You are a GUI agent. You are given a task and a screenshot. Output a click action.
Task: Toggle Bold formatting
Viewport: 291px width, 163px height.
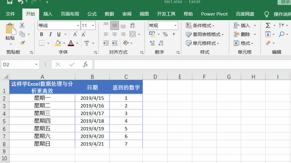[x=42, y=34]
